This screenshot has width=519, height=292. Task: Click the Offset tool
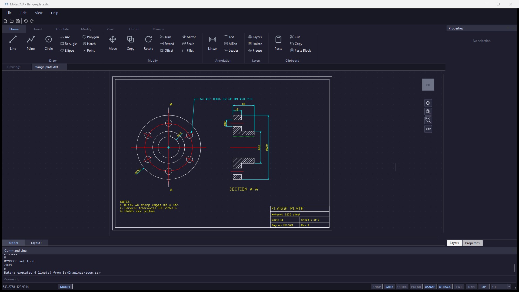[x=167, y=51]
